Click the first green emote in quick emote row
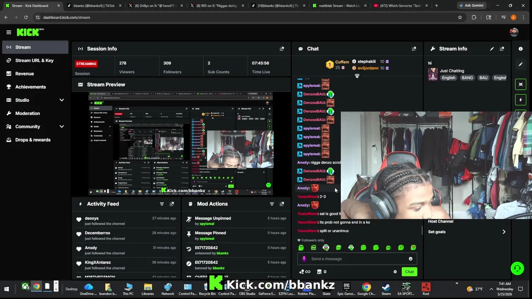 [301, 248]
